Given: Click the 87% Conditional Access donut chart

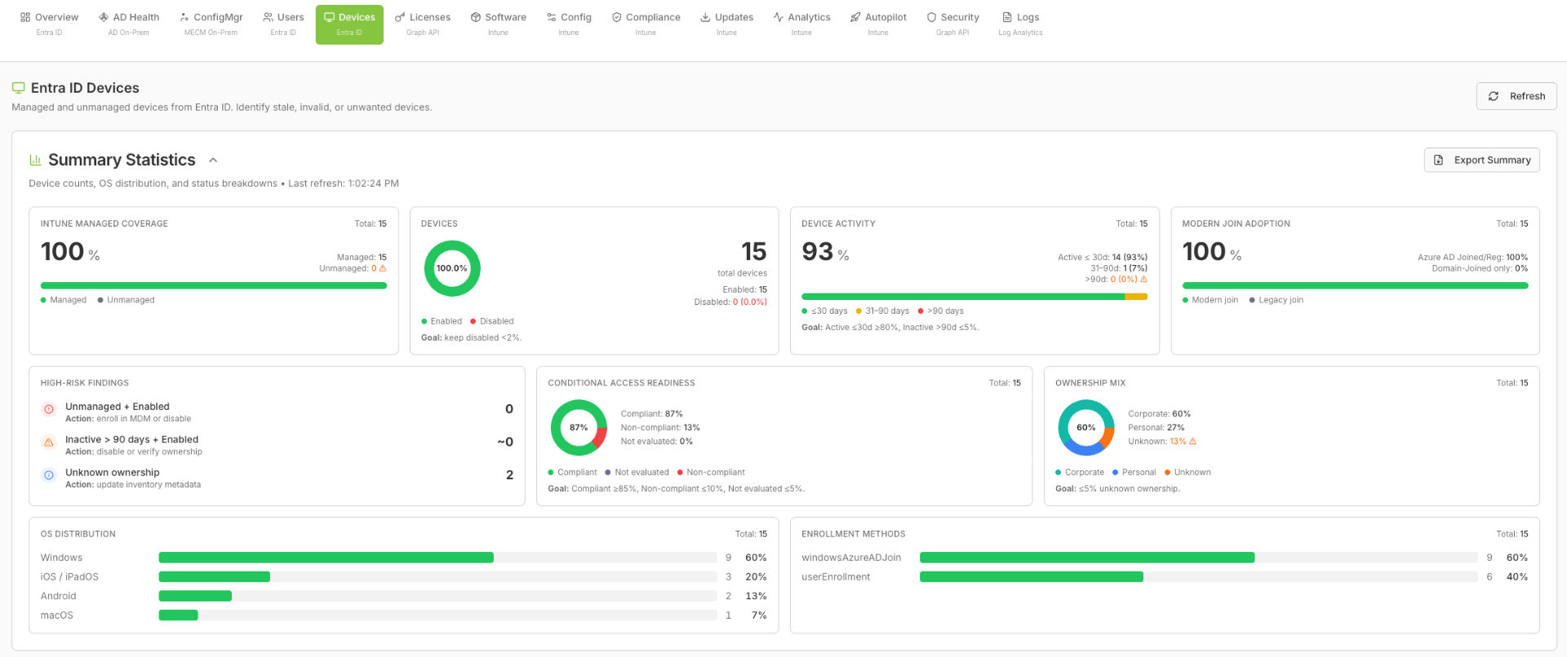Looking at the screenshot, I should point(579,427).
